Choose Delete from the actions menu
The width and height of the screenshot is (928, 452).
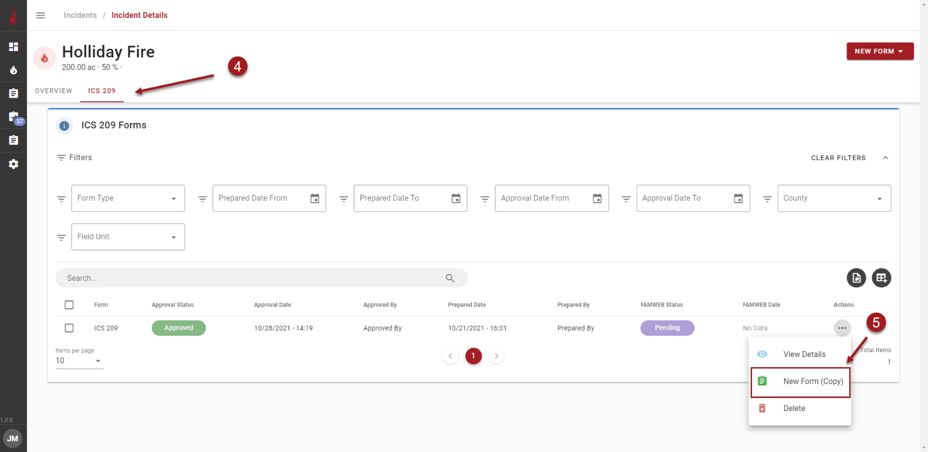click(794, 408)
